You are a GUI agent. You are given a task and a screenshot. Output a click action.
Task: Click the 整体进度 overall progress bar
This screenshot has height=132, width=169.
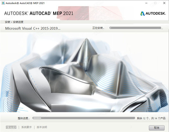click(84, 118)
